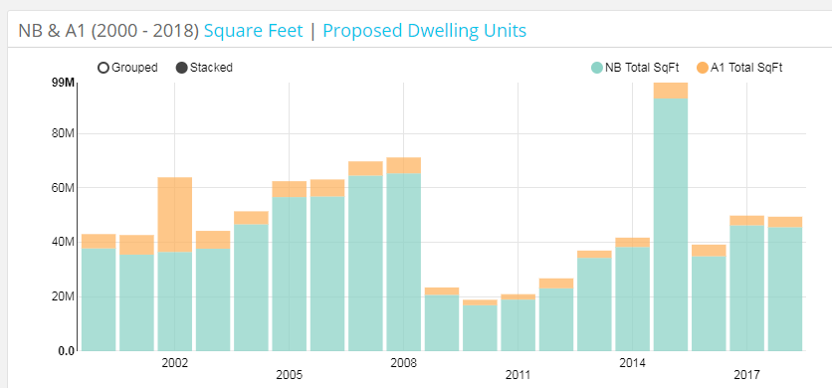Viewport: 832px width, 388px height.
Task: Click the green NB bar for 2007
Action: point(365,264)
